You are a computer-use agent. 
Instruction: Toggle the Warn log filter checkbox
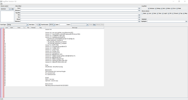[166, 9]
